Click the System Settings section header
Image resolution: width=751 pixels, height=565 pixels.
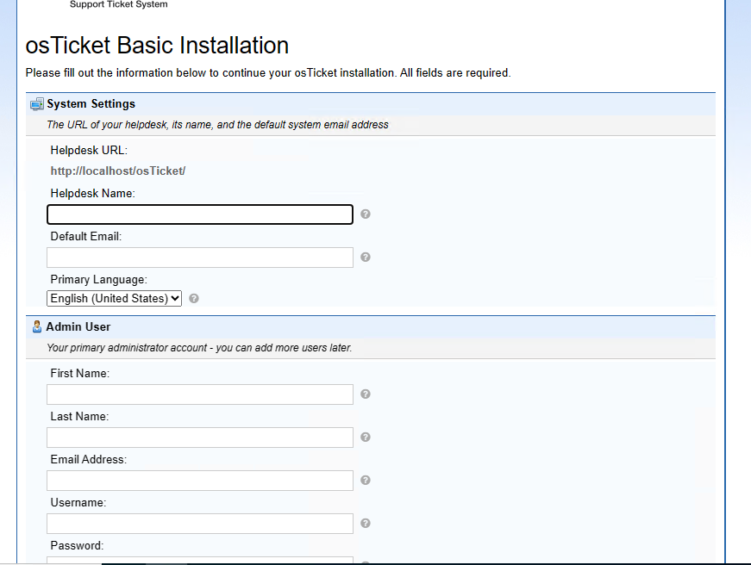(91, 104)
